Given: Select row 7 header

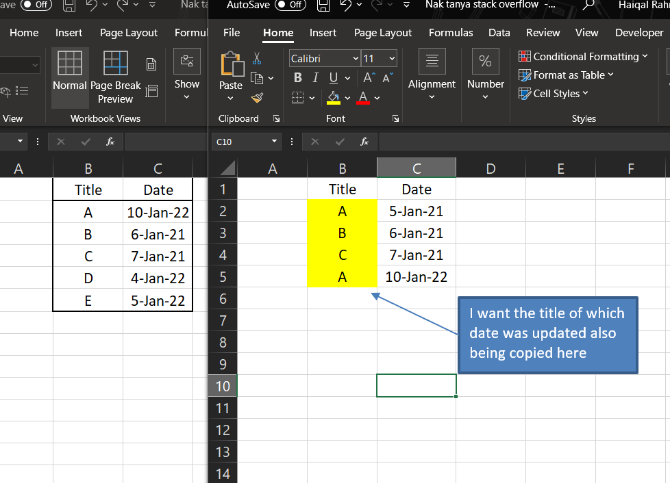Looking at the screenshot, I should coord(223,320).
